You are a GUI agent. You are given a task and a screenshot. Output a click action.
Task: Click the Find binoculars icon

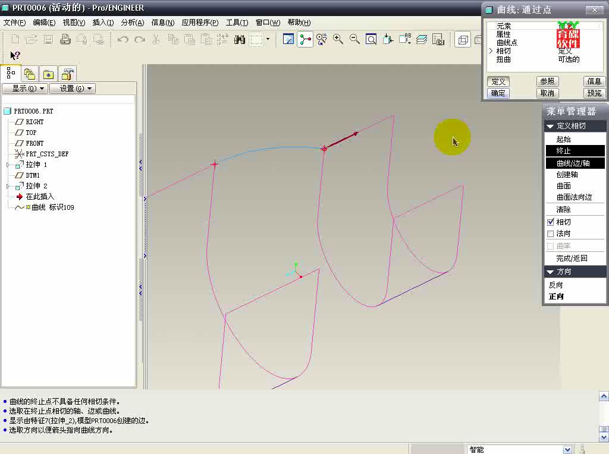coord(240,39)
